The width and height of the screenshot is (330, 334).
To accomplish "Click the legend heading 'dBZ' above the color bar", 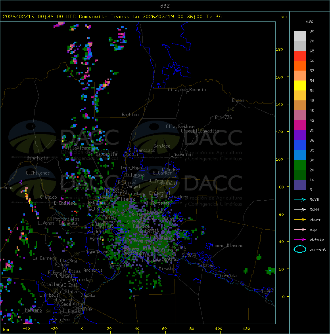I will pyautogui.click(x=309, y=21).
